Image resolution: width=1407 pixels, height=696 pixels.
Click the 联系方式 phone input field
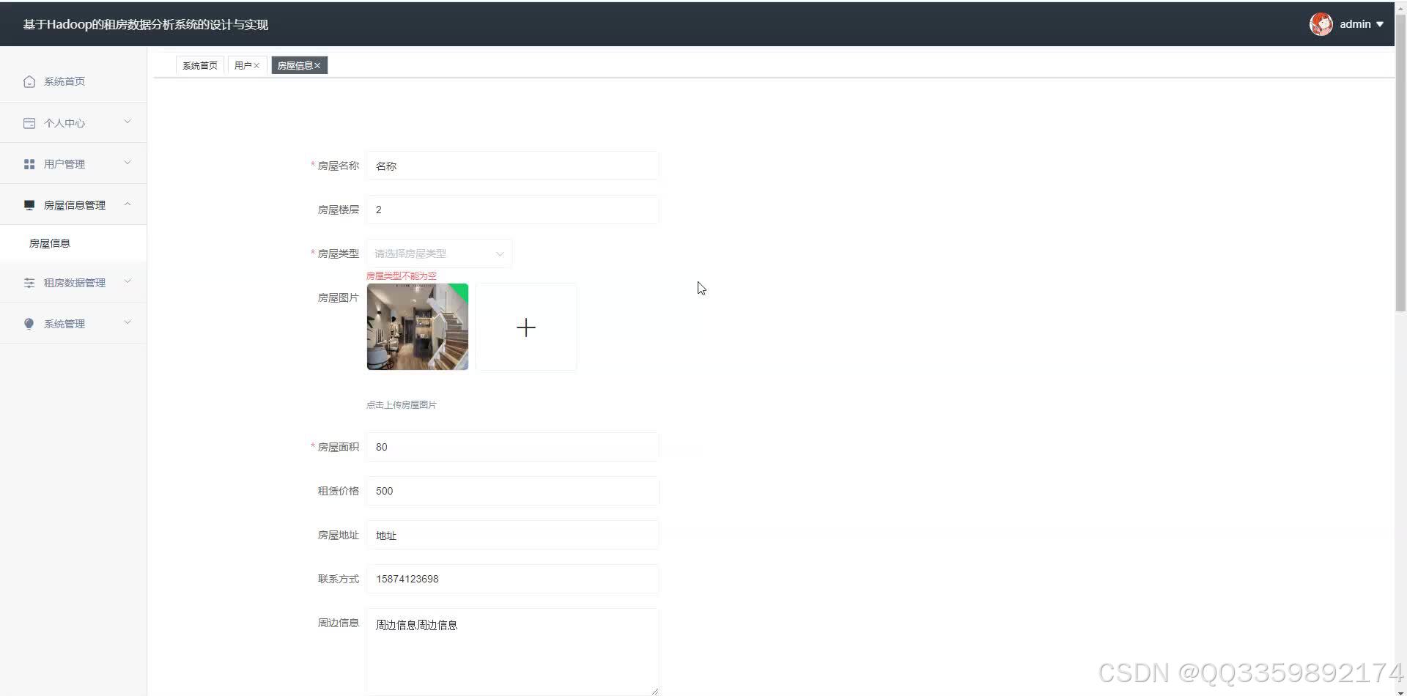(512, 579)
